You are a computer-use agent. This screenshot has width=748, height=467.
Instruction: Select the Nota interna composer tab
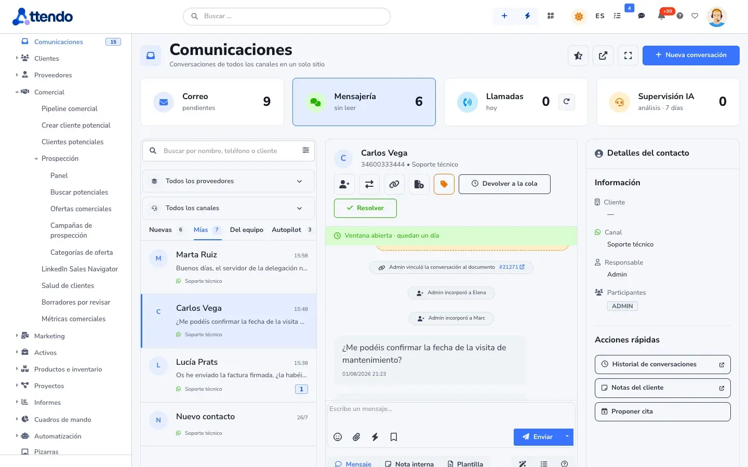409,464
